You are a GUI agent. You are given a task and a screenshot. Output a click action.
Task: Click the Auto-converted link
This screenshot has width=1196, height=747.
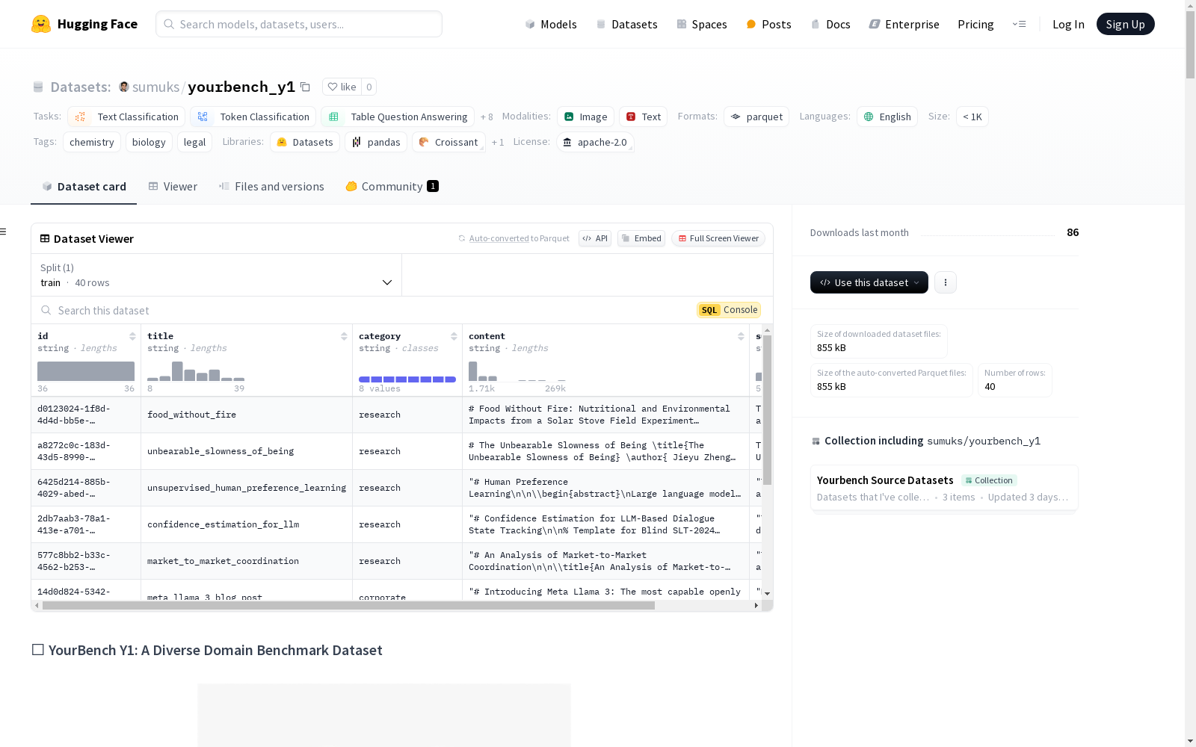[x=499, y=238]
